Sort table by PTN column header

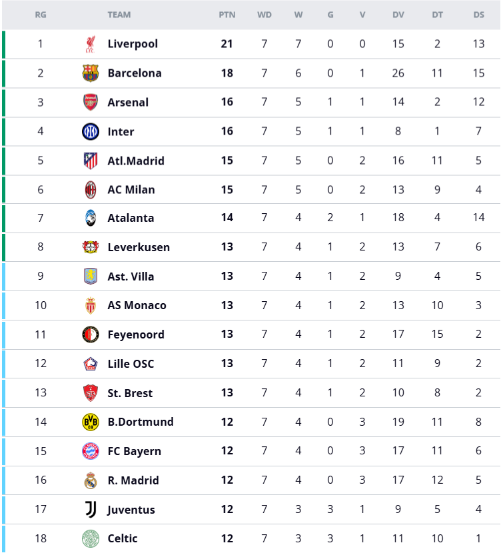tap(227, 15)
